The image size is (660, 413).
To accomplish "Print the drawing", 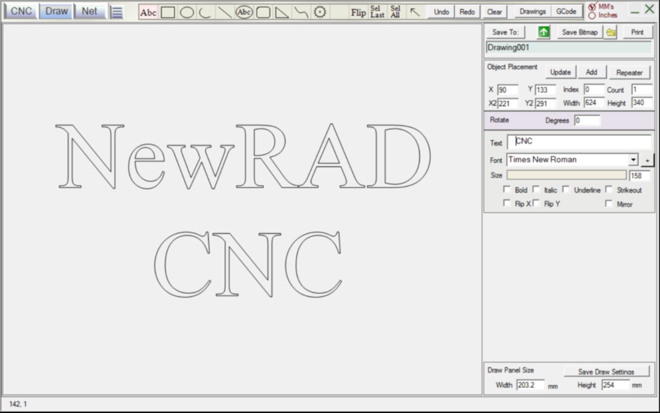I will [x=637, y=33].
